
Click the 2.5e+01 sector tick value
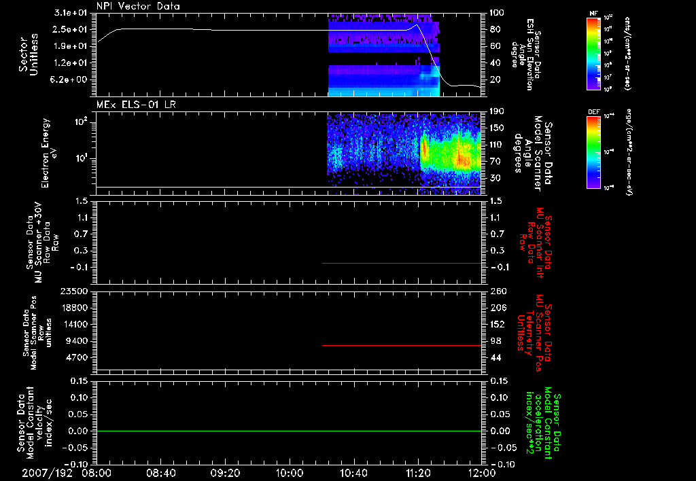[x=71, y=29]
